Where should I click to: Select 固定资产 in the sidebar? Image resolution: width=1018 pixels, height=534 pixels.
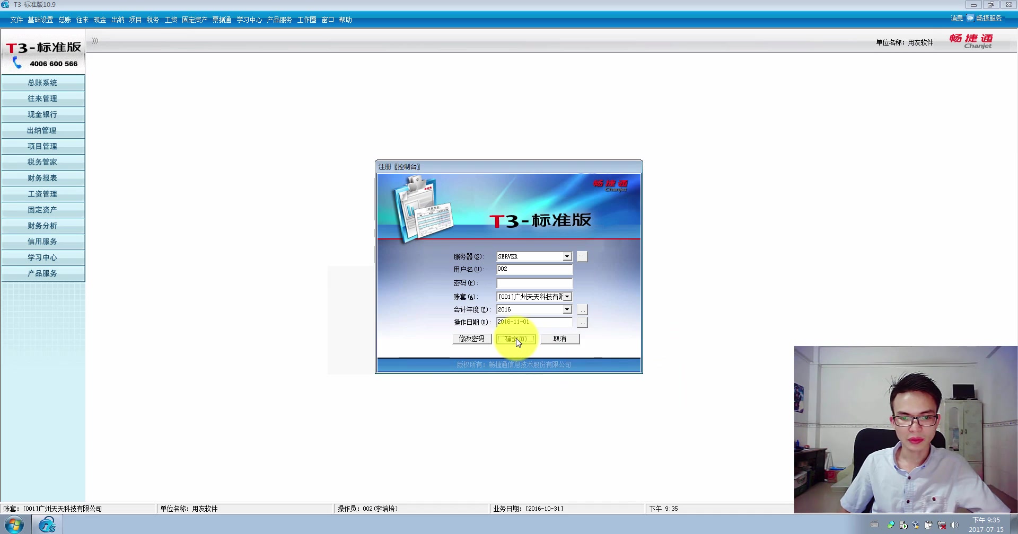42,210
